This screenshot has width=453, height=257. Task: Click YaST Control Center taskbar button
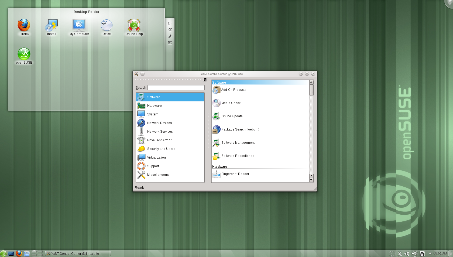tap(78, 253)
